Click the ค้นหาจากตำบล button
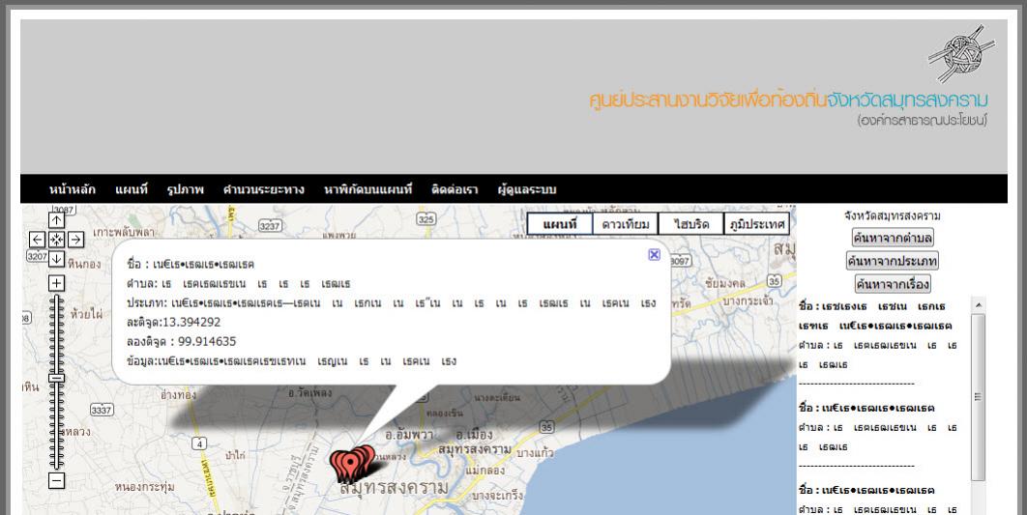Image resolution: width=1027 pixels, height=515 pixels. [892, 237]
